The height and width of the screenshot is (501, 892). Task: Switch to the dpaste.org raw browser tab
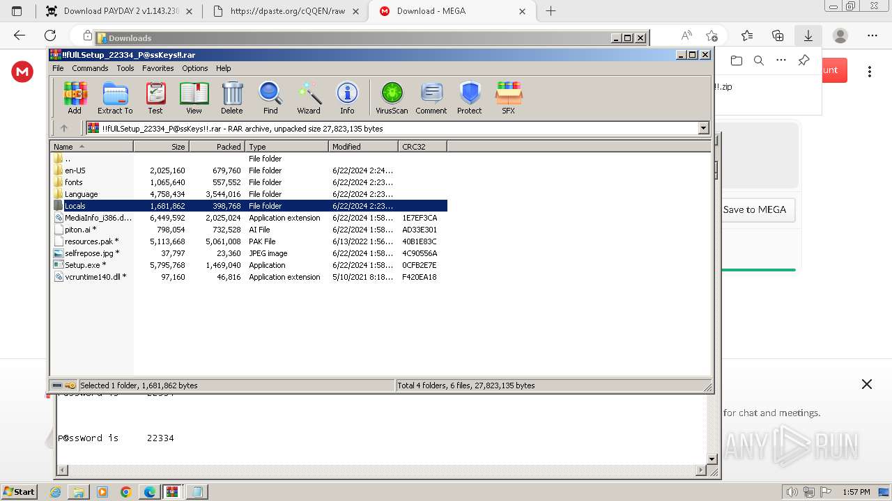(x=287, y=11)
